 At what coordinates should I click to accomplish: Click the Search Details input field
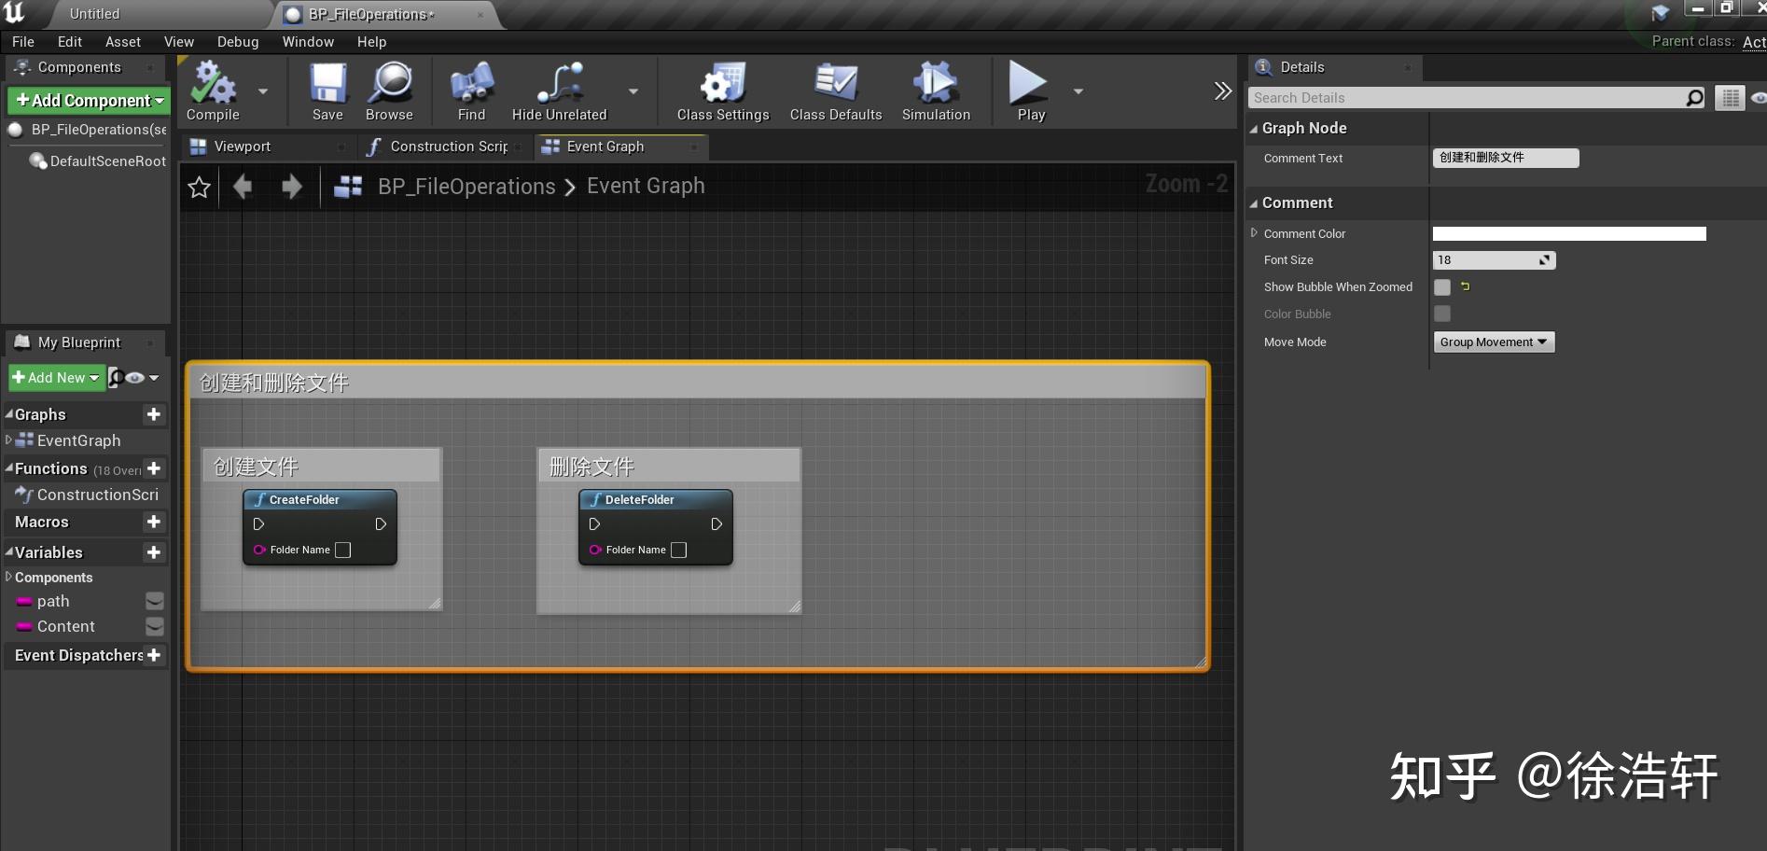coord(1478,98)
